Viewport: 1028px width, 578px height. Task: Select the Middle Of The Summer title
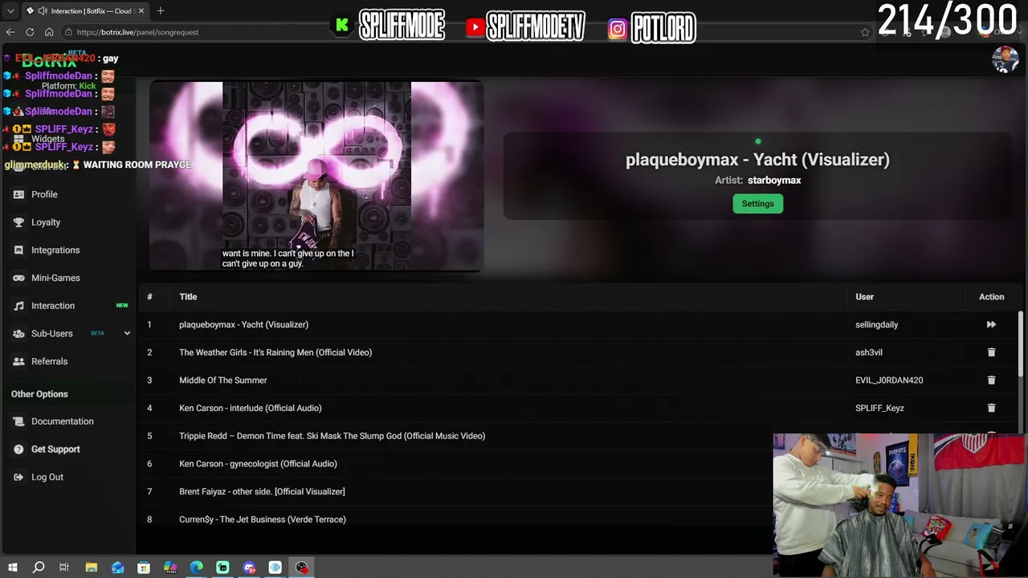223,381
